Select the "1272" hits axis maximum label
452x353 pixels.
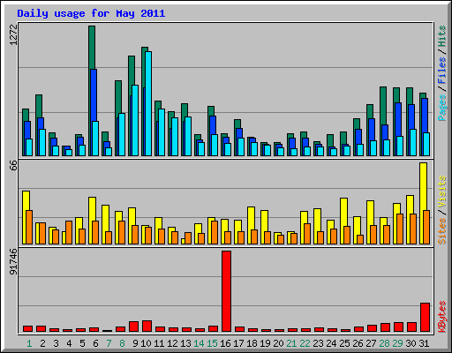[x=13, y=35]
